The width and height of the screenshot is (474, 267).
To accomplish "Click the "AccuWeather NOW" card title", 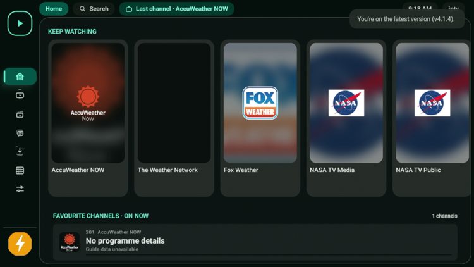I will click(78, 170).
